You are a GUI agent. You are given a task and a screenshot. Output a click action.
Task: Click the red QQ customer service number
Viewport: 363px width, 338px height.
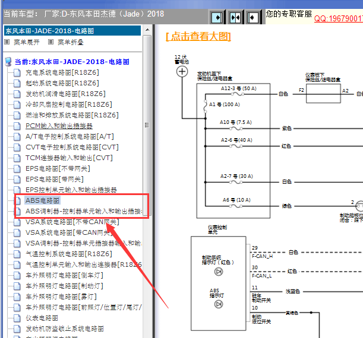(x=339, y=18)
